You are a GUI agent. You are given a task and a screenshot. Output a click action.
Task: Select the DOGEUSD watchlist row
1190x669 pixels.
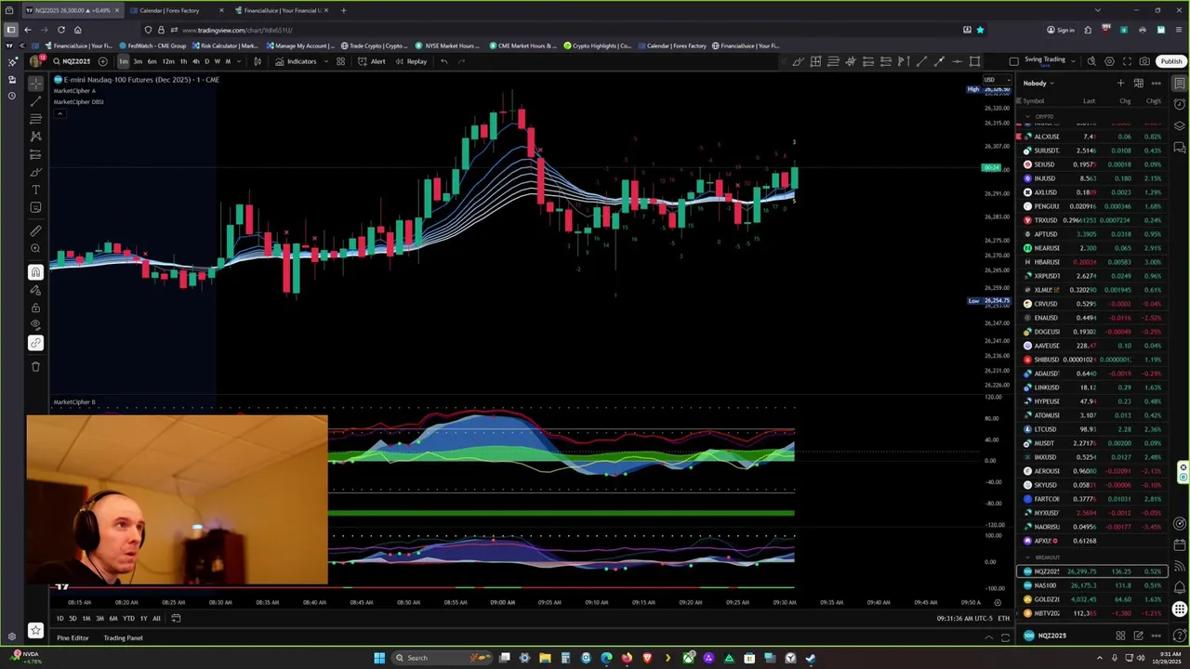click(1093, 332)
